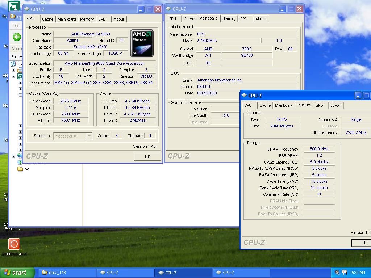
Task: Click the shutdown.exe desktop icon
Action: pyautogui.click(x=14, y=247)
